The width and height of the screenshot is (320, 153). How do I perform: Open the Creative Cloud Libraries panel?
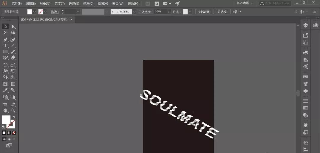315,26
